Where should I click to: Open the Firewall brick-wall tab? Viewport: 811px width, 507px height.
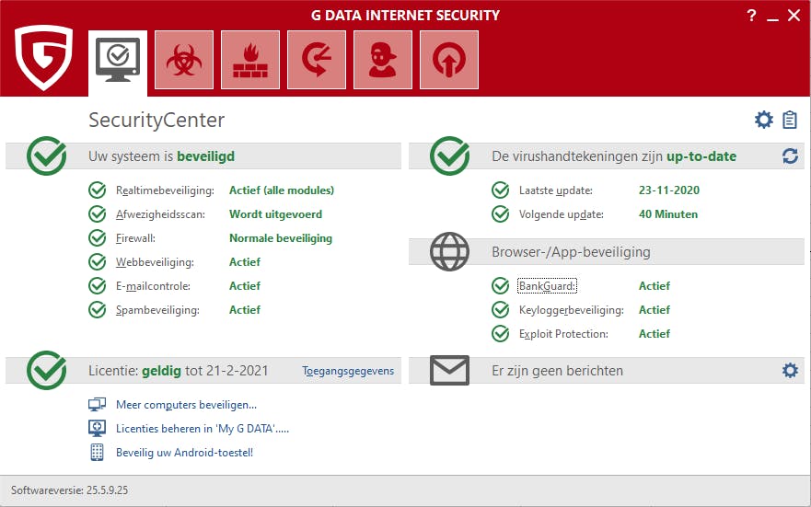click(250, 60)
